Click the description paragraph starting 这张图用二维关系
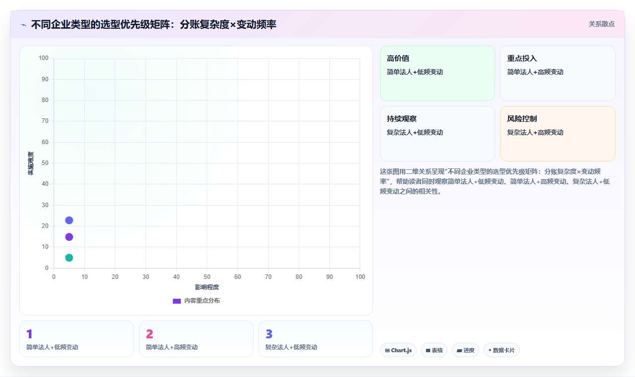Image resolution: width=635 pixels, height=377 pixels. point(496,181)
